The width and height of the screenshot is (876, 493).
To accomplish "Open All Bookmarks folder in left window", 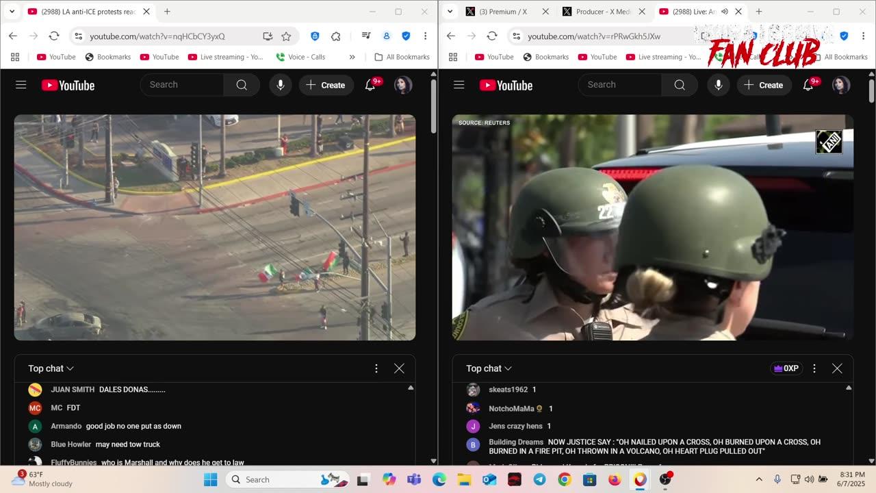I will click(x=402, y=57).
